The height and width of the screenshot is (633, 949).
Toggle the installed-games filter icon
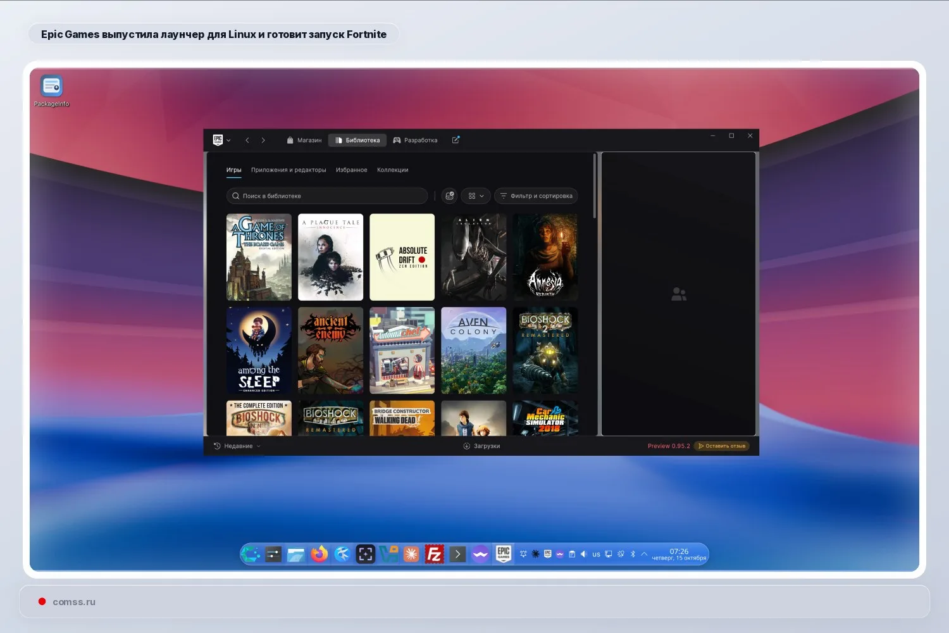(449, 196)
